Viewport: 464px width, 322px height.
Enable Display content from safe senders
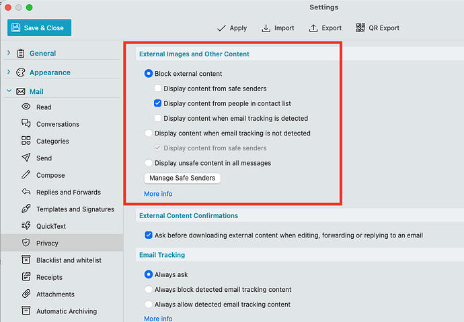157,89
